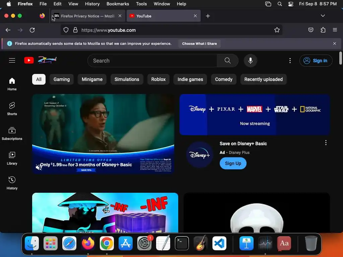
Task: Click Choose What I Share button
Action: point(199,44)
